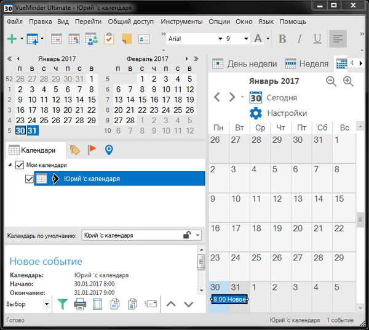
Task: Click the green plus new event icon
Action: 12,39
